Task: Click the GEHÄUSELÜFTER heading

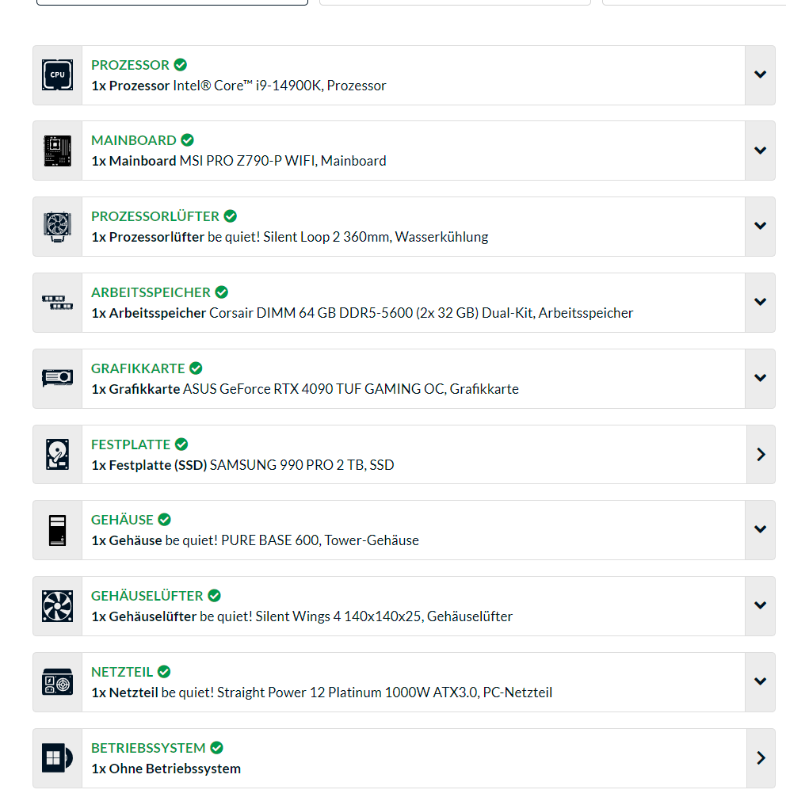Action: (x=147, y=596)
